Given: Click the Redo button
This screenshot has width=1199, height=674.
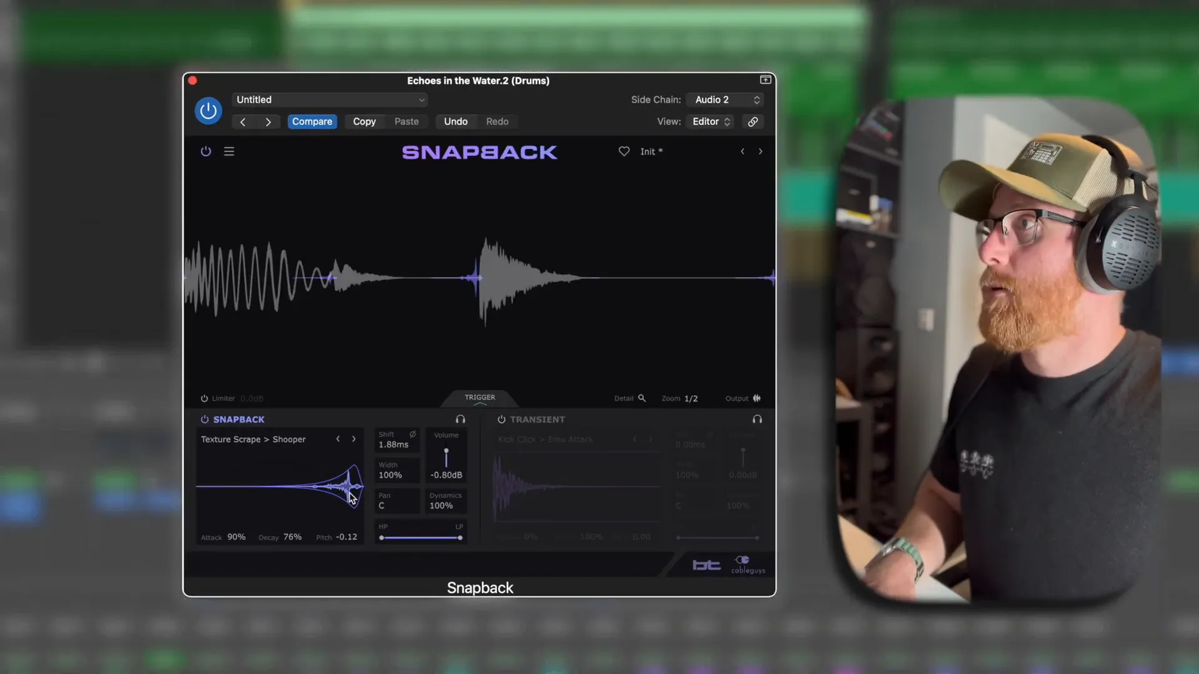Looking at the screenshot, I should pyautogui.click(x=497, y=122).
